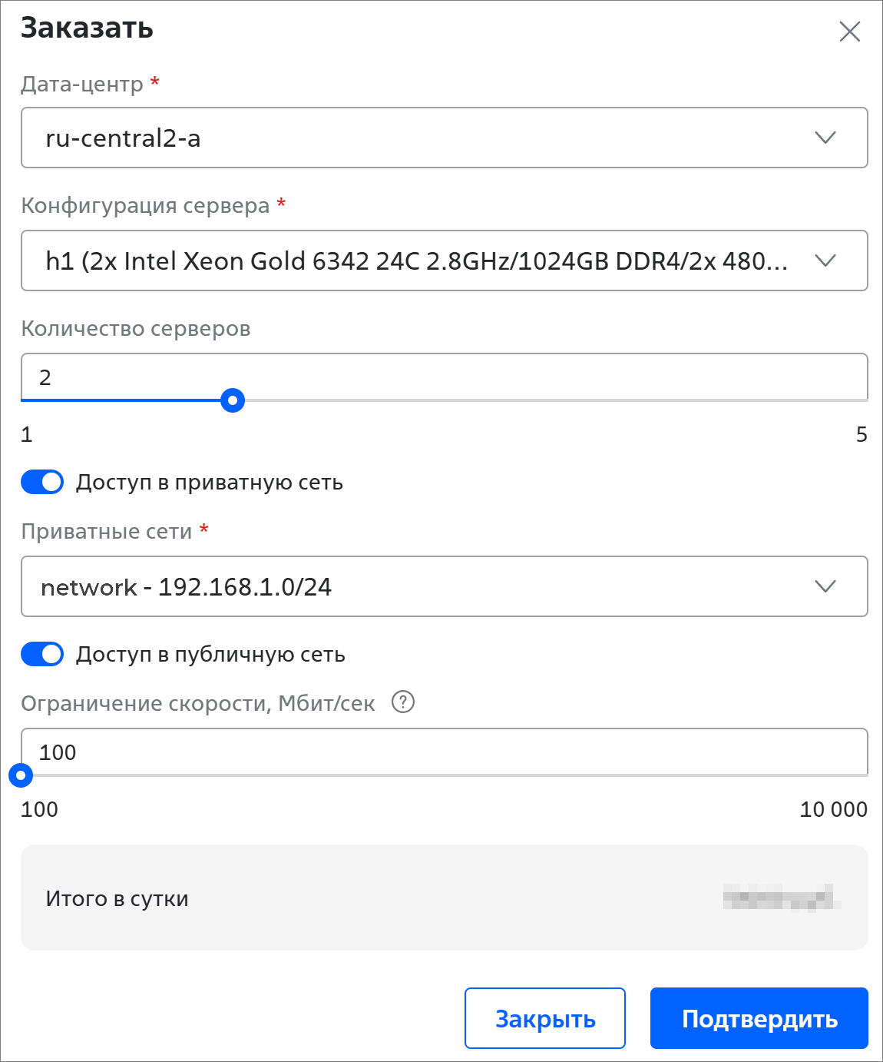Click the chevron arrow in the private networks field
This screenshot has height=1062, width=883.
tap(825, 586)
